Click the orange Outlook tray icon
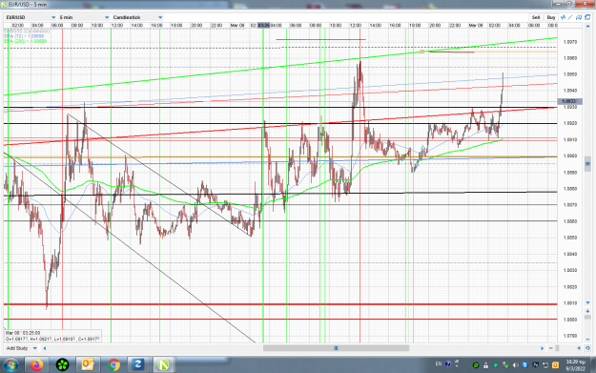Image resolution: width=596 pixels, height=373 pixels. tap(555, 365)
